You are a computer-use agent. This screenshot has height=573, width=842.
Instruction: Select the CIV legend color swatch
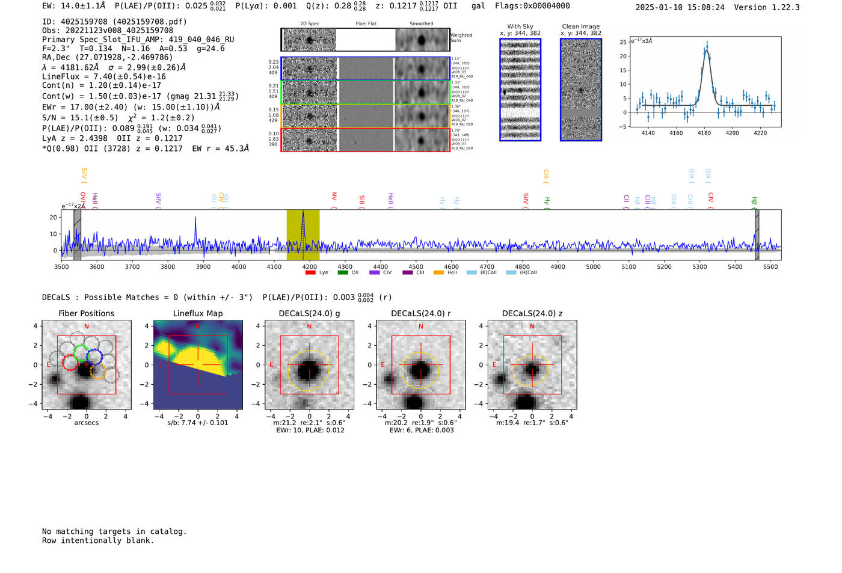(375, 272)
